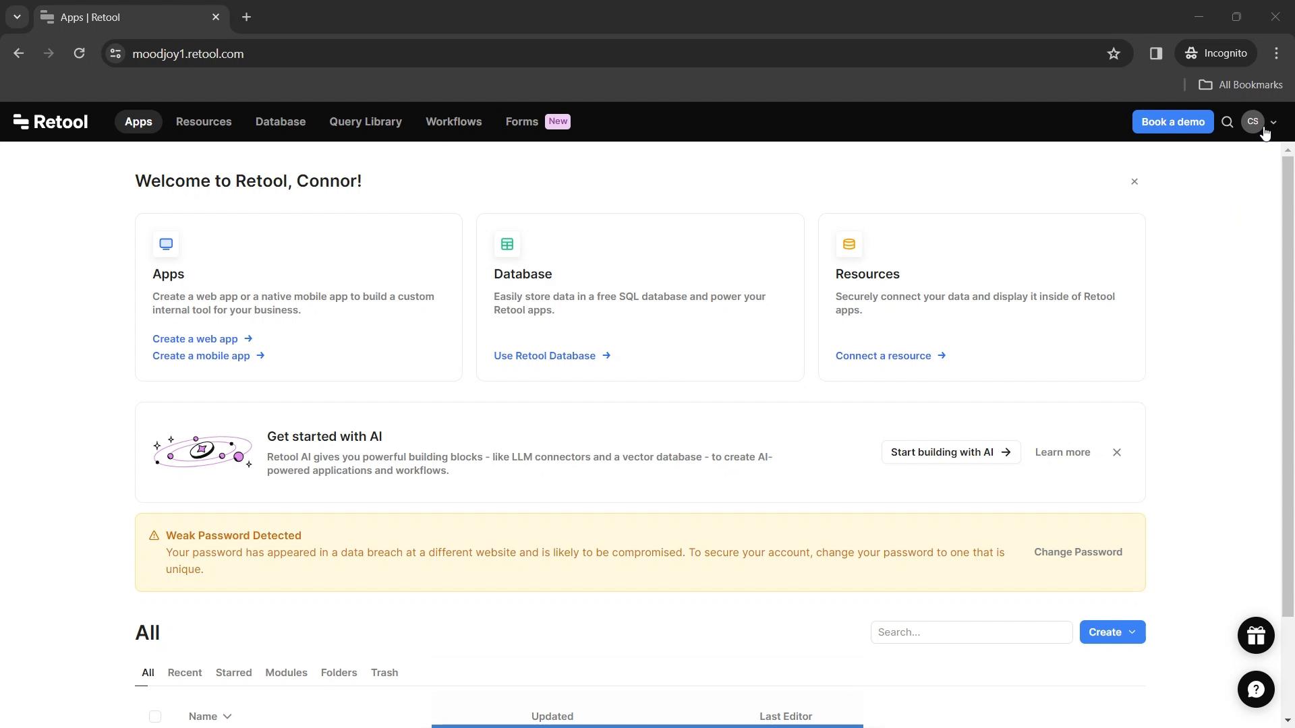Click the Search apps input field
The width and height of the screenshot is (1295, 728).
click(x=973, y=633)
